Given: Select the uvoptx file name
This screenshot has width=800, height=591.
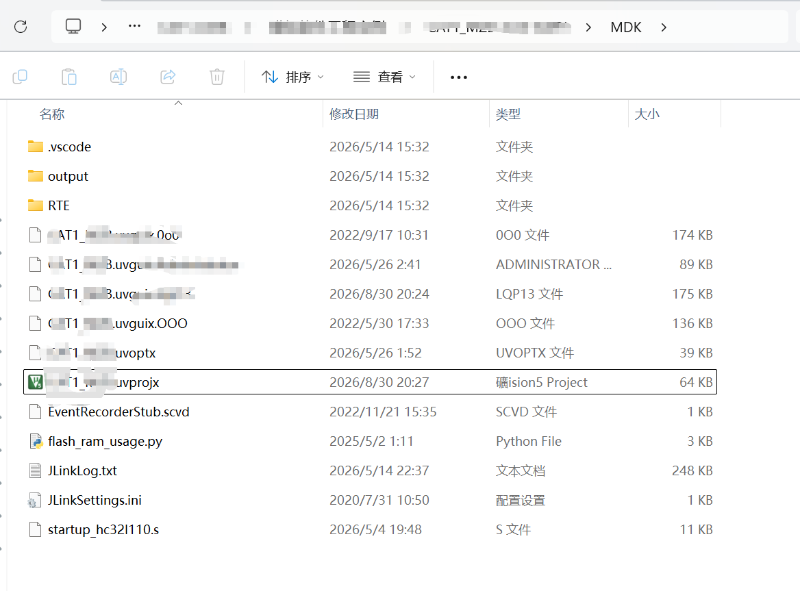Looking at the screenshot, I should [x=101, y=353].
